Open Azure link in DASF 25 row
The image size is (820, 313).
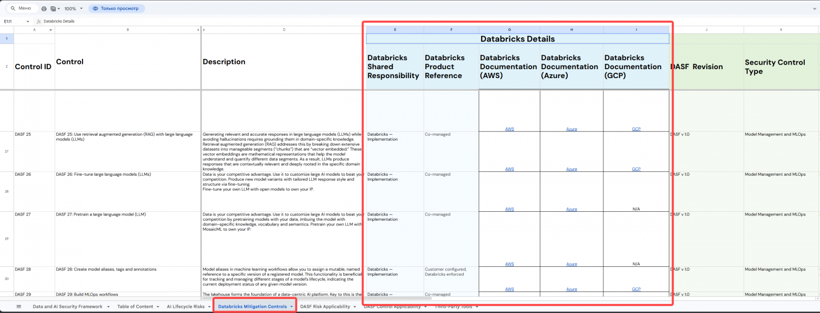571,169
